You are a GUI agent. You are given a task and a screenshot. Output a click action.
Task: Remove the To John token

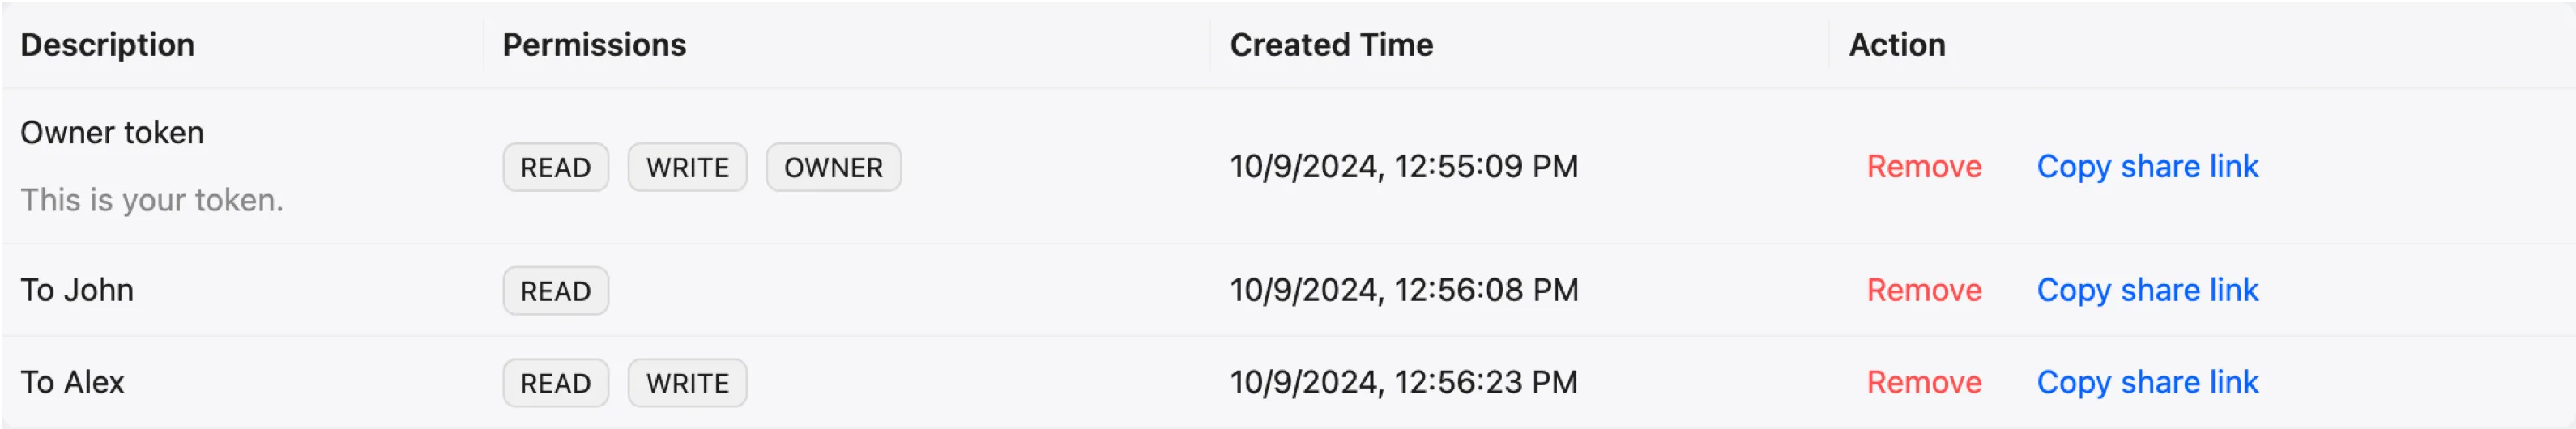[1923, 290]
